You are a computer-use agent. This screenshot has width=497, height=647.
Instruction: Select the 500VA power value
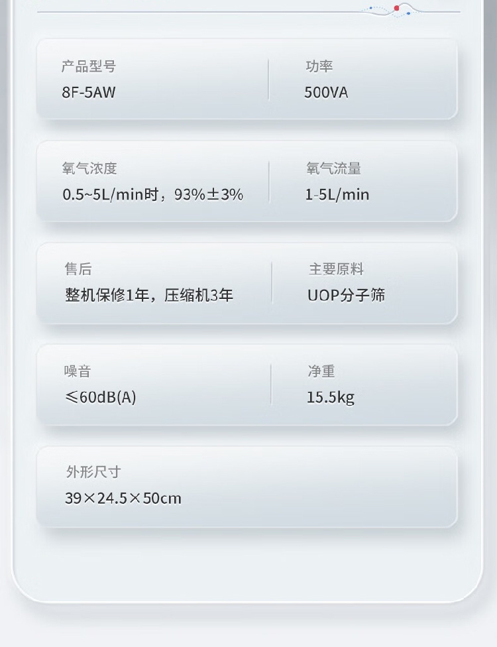[x=326, y=92]
